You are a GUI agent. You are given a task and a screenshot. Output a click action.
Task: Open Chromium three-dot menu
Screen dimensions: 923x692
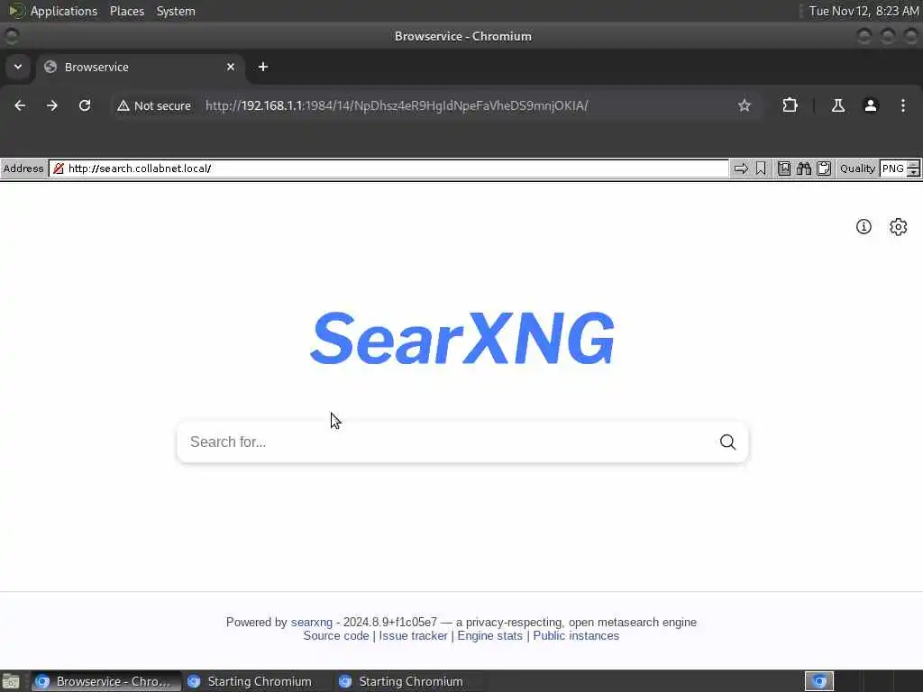[x=903, y=105]
